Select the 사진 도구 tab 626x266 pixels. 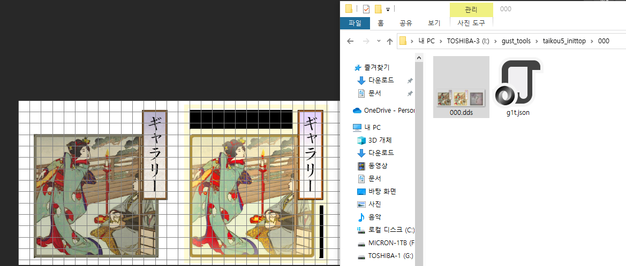tap(471, 23)
